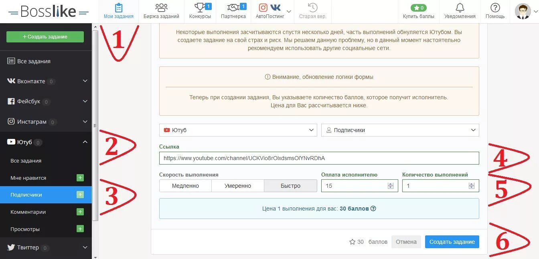The width and height of the screenshot is (539, 259).
Task: Click the Инстаграм sidebar icon
Action: [11, 121]
